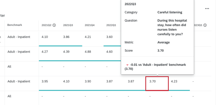Click the 3.86 score cell
216x105 pixels.
[66, 37]
